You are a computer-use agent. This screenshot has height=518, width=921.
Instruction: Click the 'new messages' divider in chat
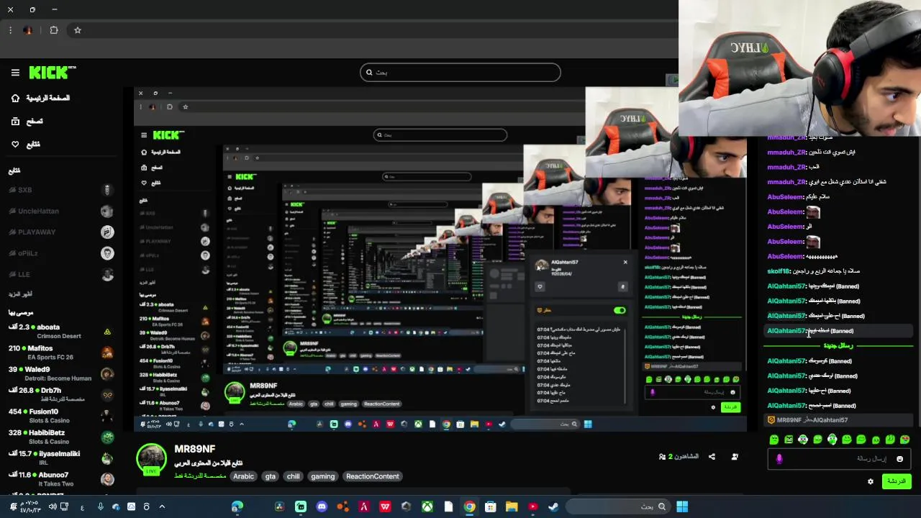(x=839, y=346)
